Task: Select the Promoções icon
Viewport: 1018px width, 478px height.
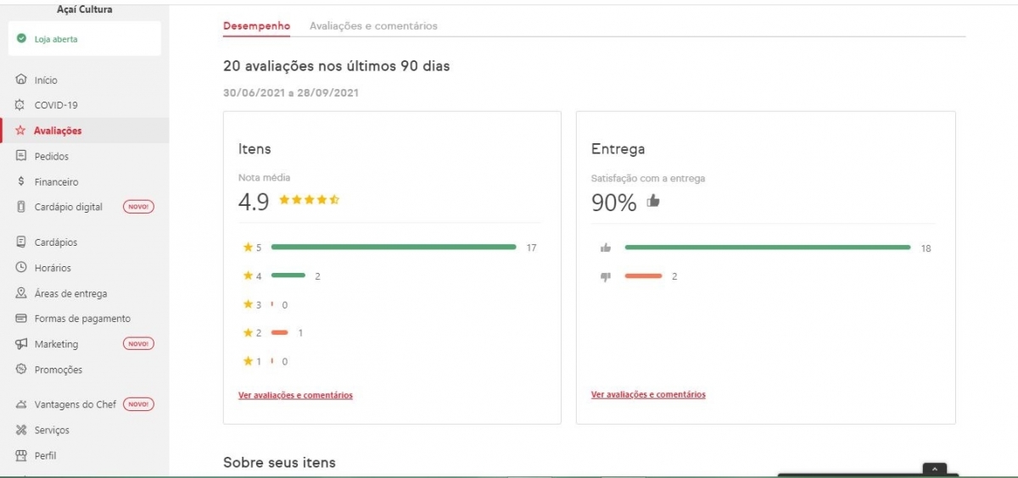Action: (x=20, y=370)
